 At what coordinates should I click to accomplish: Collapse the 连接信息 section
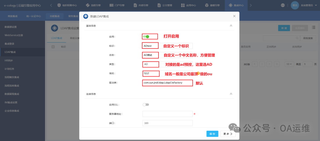231,94
